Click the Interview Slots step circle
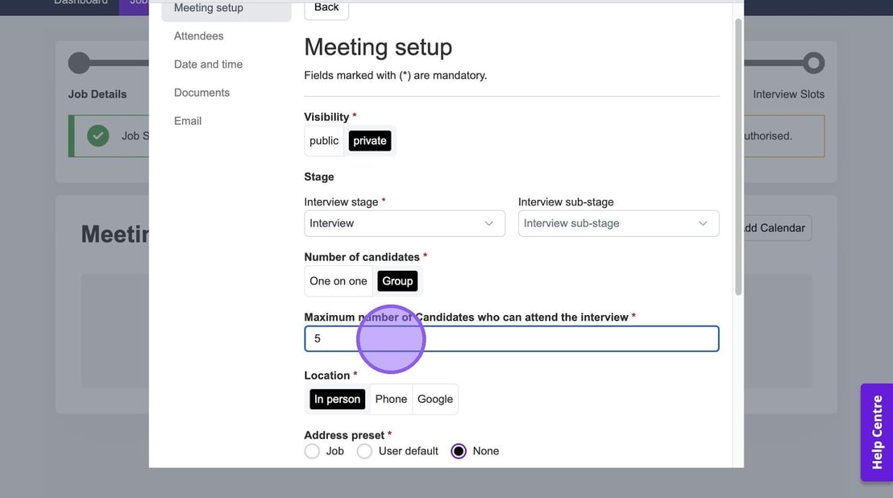893x498 pixels. [813, 63]
